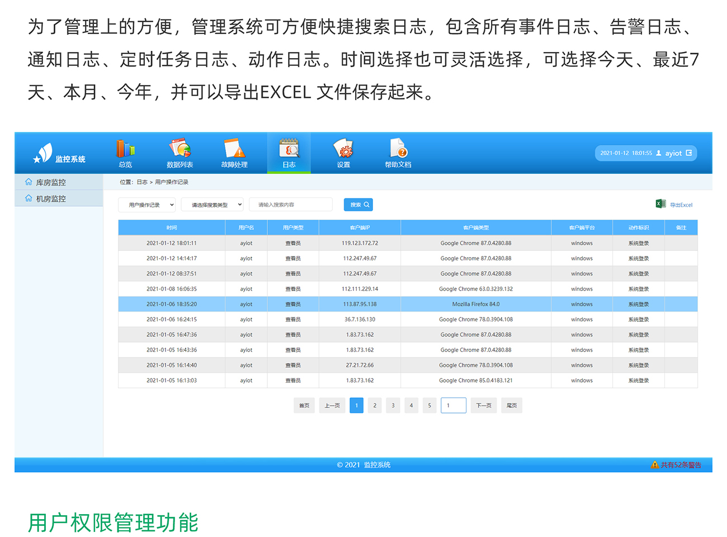
Task: Click the logout icon beside ayiot
Action: pyautogui.click(x=689, y=153)
